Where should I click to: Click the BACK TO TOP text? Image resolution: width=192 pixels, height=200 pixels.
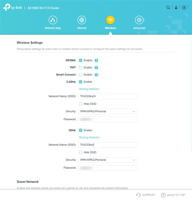point(176,195)
